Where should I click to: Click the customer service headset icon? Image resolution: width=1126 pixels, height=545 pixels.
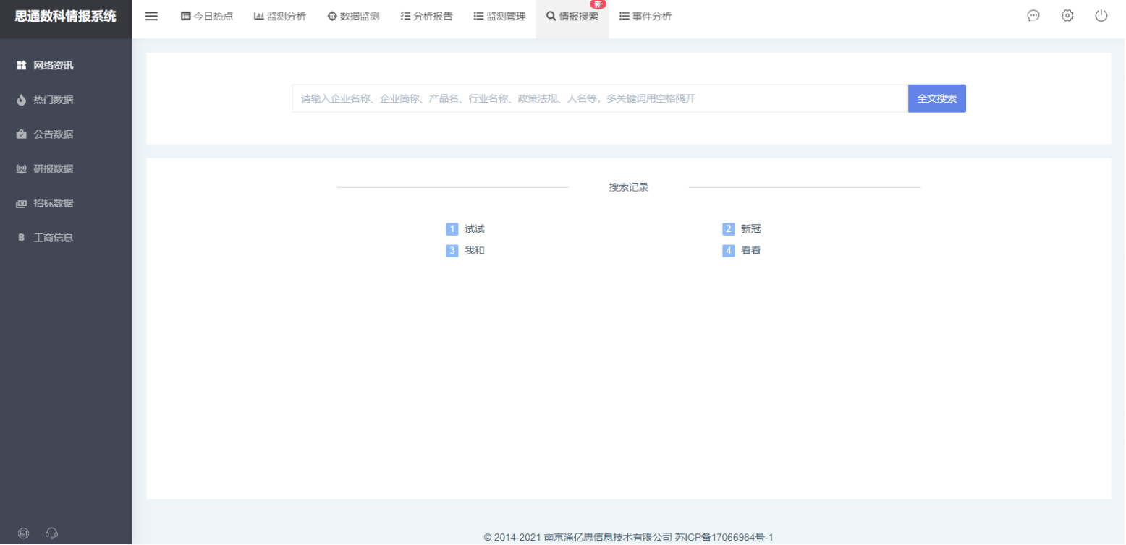(51, 533)
